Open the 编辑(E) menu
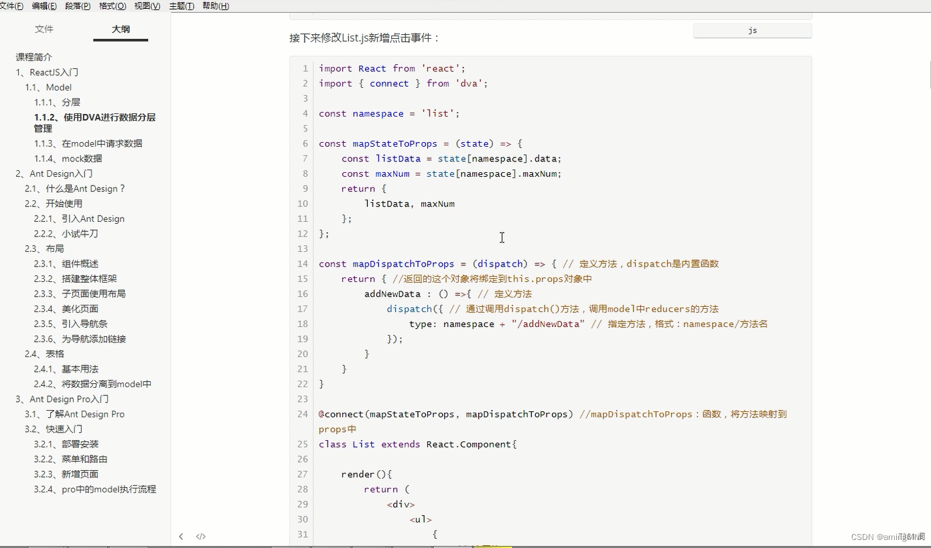Viewport: 931px width, 548px height. click(44, 6)
